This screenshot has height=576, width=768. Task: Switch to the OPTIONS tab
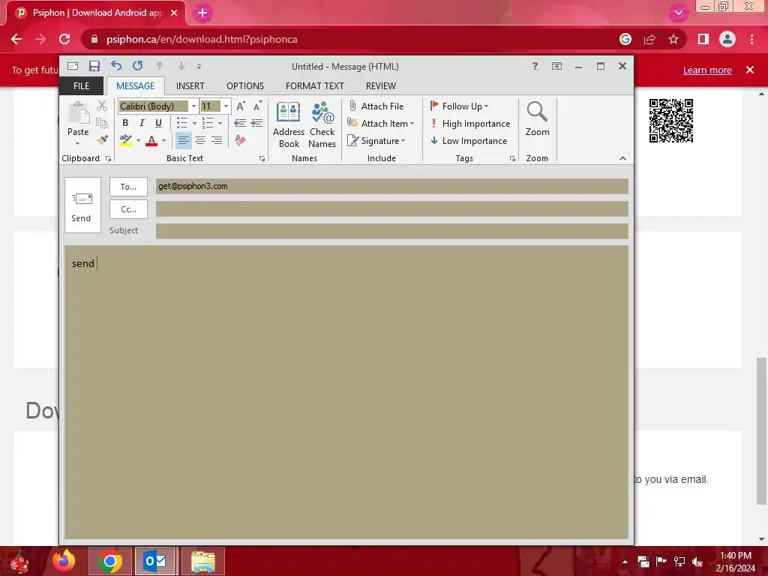[245, 85]
